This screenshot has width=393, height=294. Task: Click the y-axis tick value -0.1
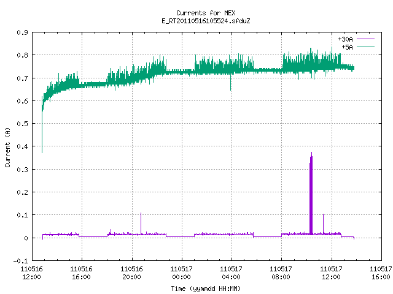[x=20, y=261]
